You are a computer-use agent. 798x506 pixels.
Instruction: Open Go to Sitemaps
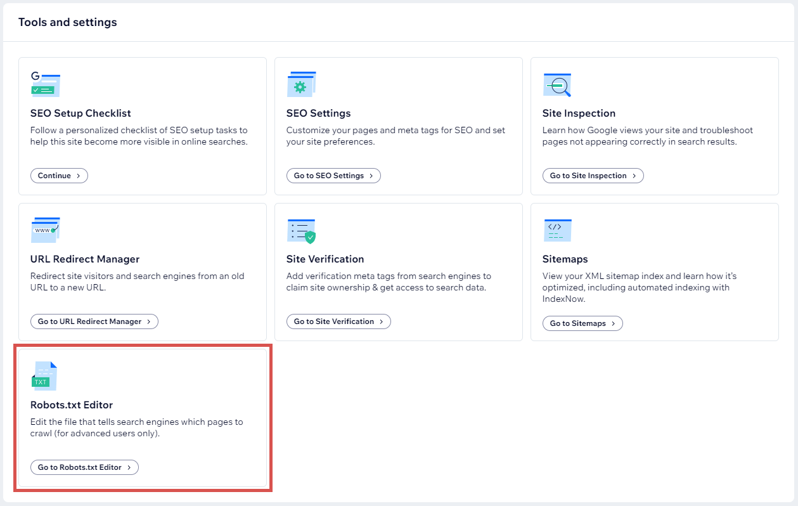click(x=582, y=323)
